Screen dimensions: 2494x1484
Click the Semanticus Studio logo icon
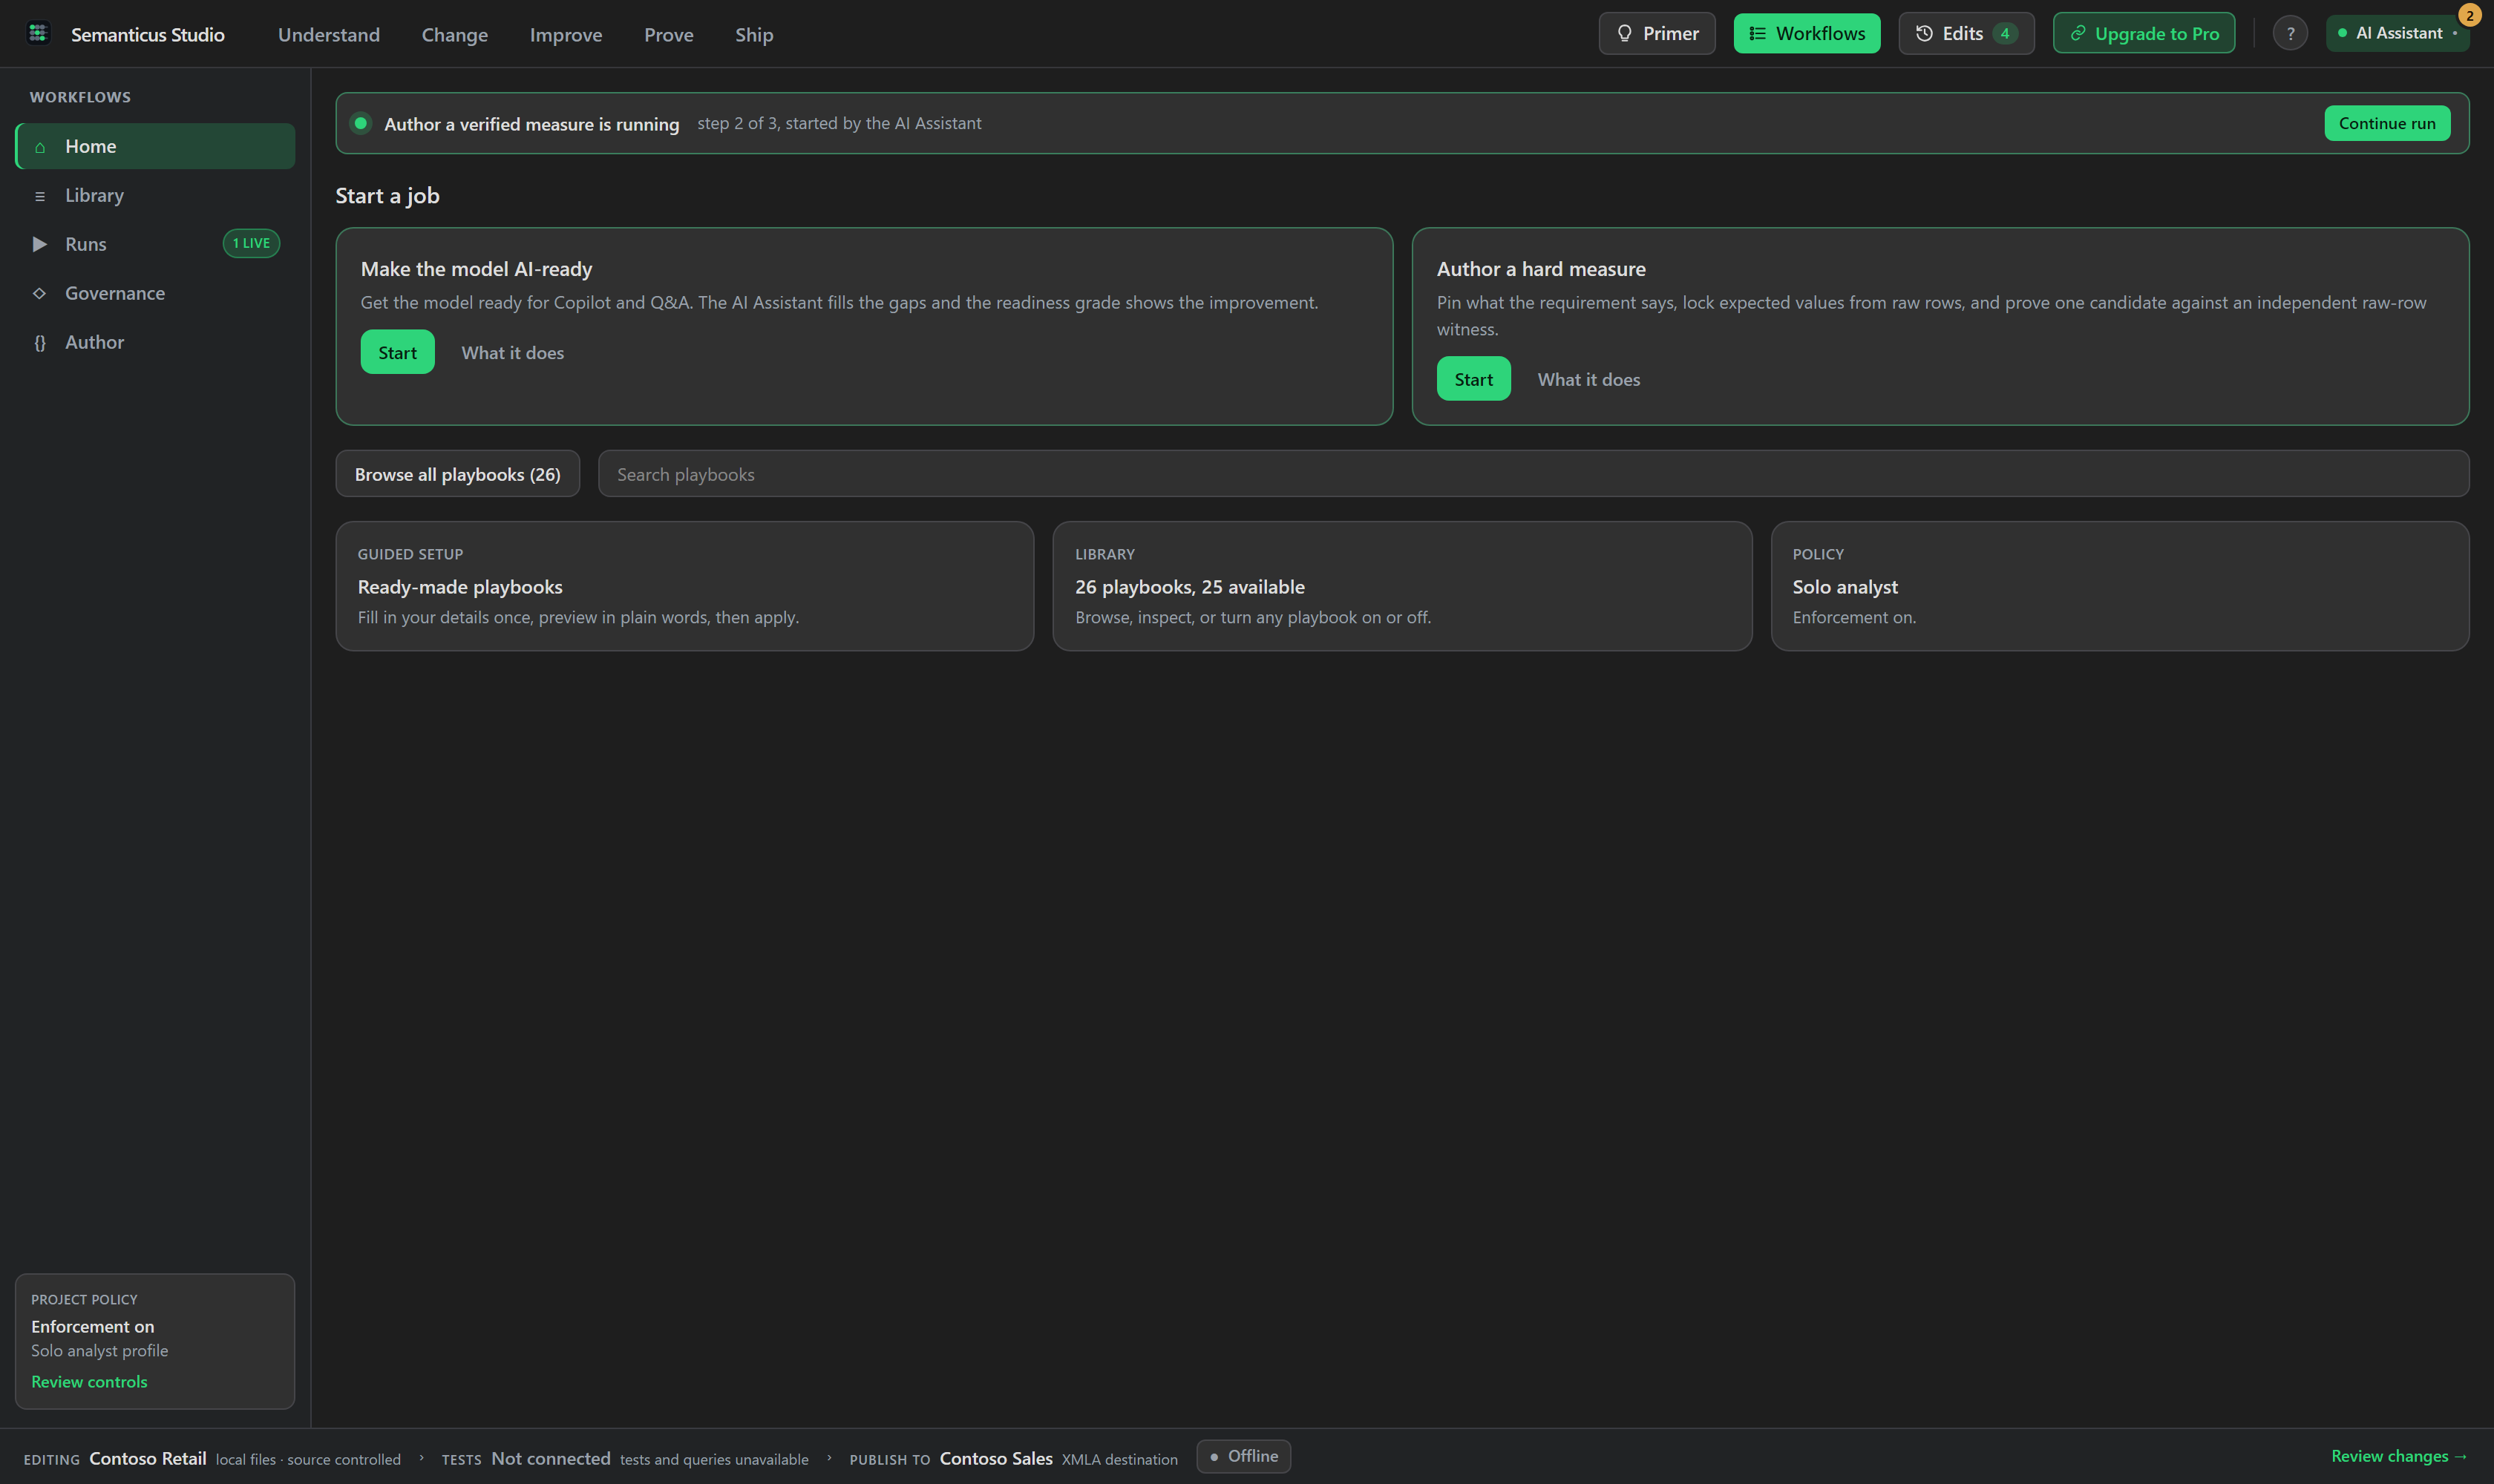[38, 34]
